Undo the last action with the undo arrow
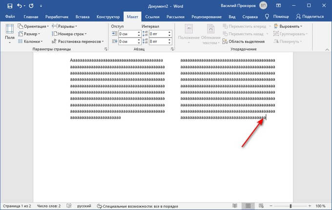The width and height of the screenshot is (332, 210). pos(19,6)
